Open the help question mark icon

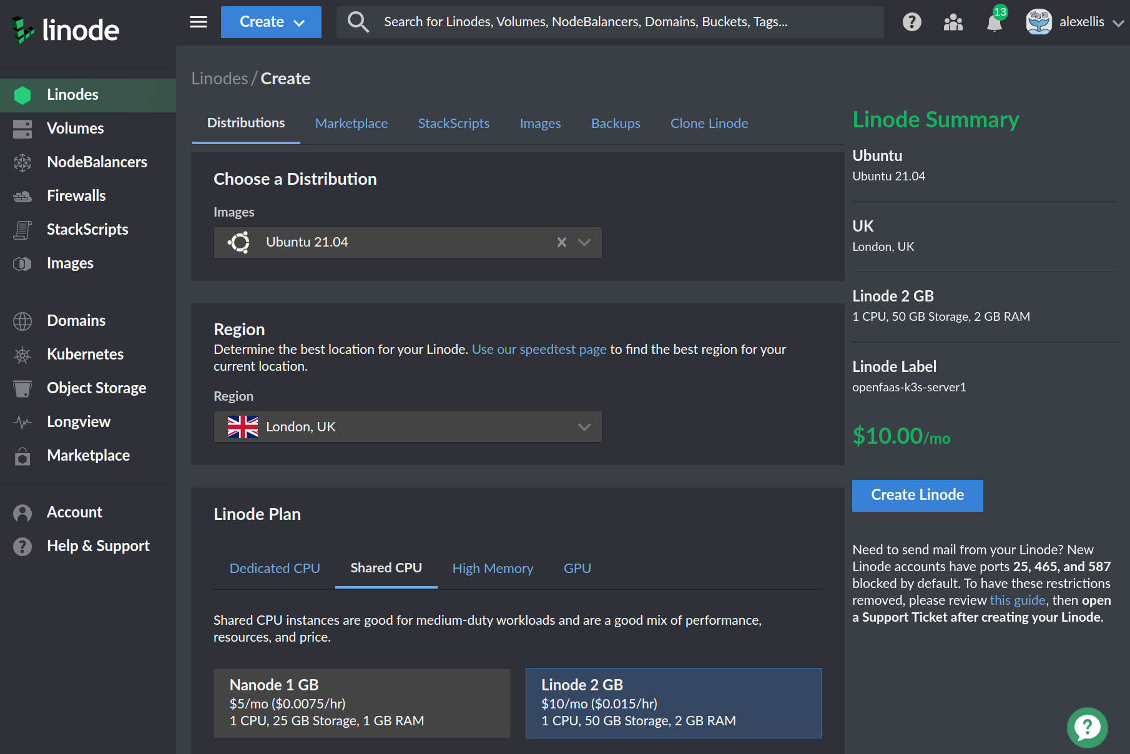(x=912, y=22)
